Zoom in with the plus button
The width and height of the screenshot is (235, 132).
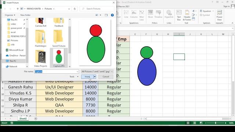point(225,123)
